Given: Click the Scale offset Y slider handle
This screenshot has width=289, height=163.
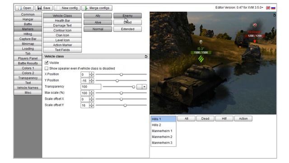Looking at the screenshot, I should (x=125, y=105).
